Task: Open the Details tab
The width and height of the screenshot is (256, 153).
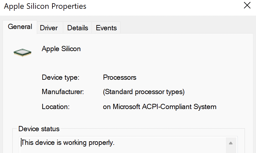Action: click(78, 28)
